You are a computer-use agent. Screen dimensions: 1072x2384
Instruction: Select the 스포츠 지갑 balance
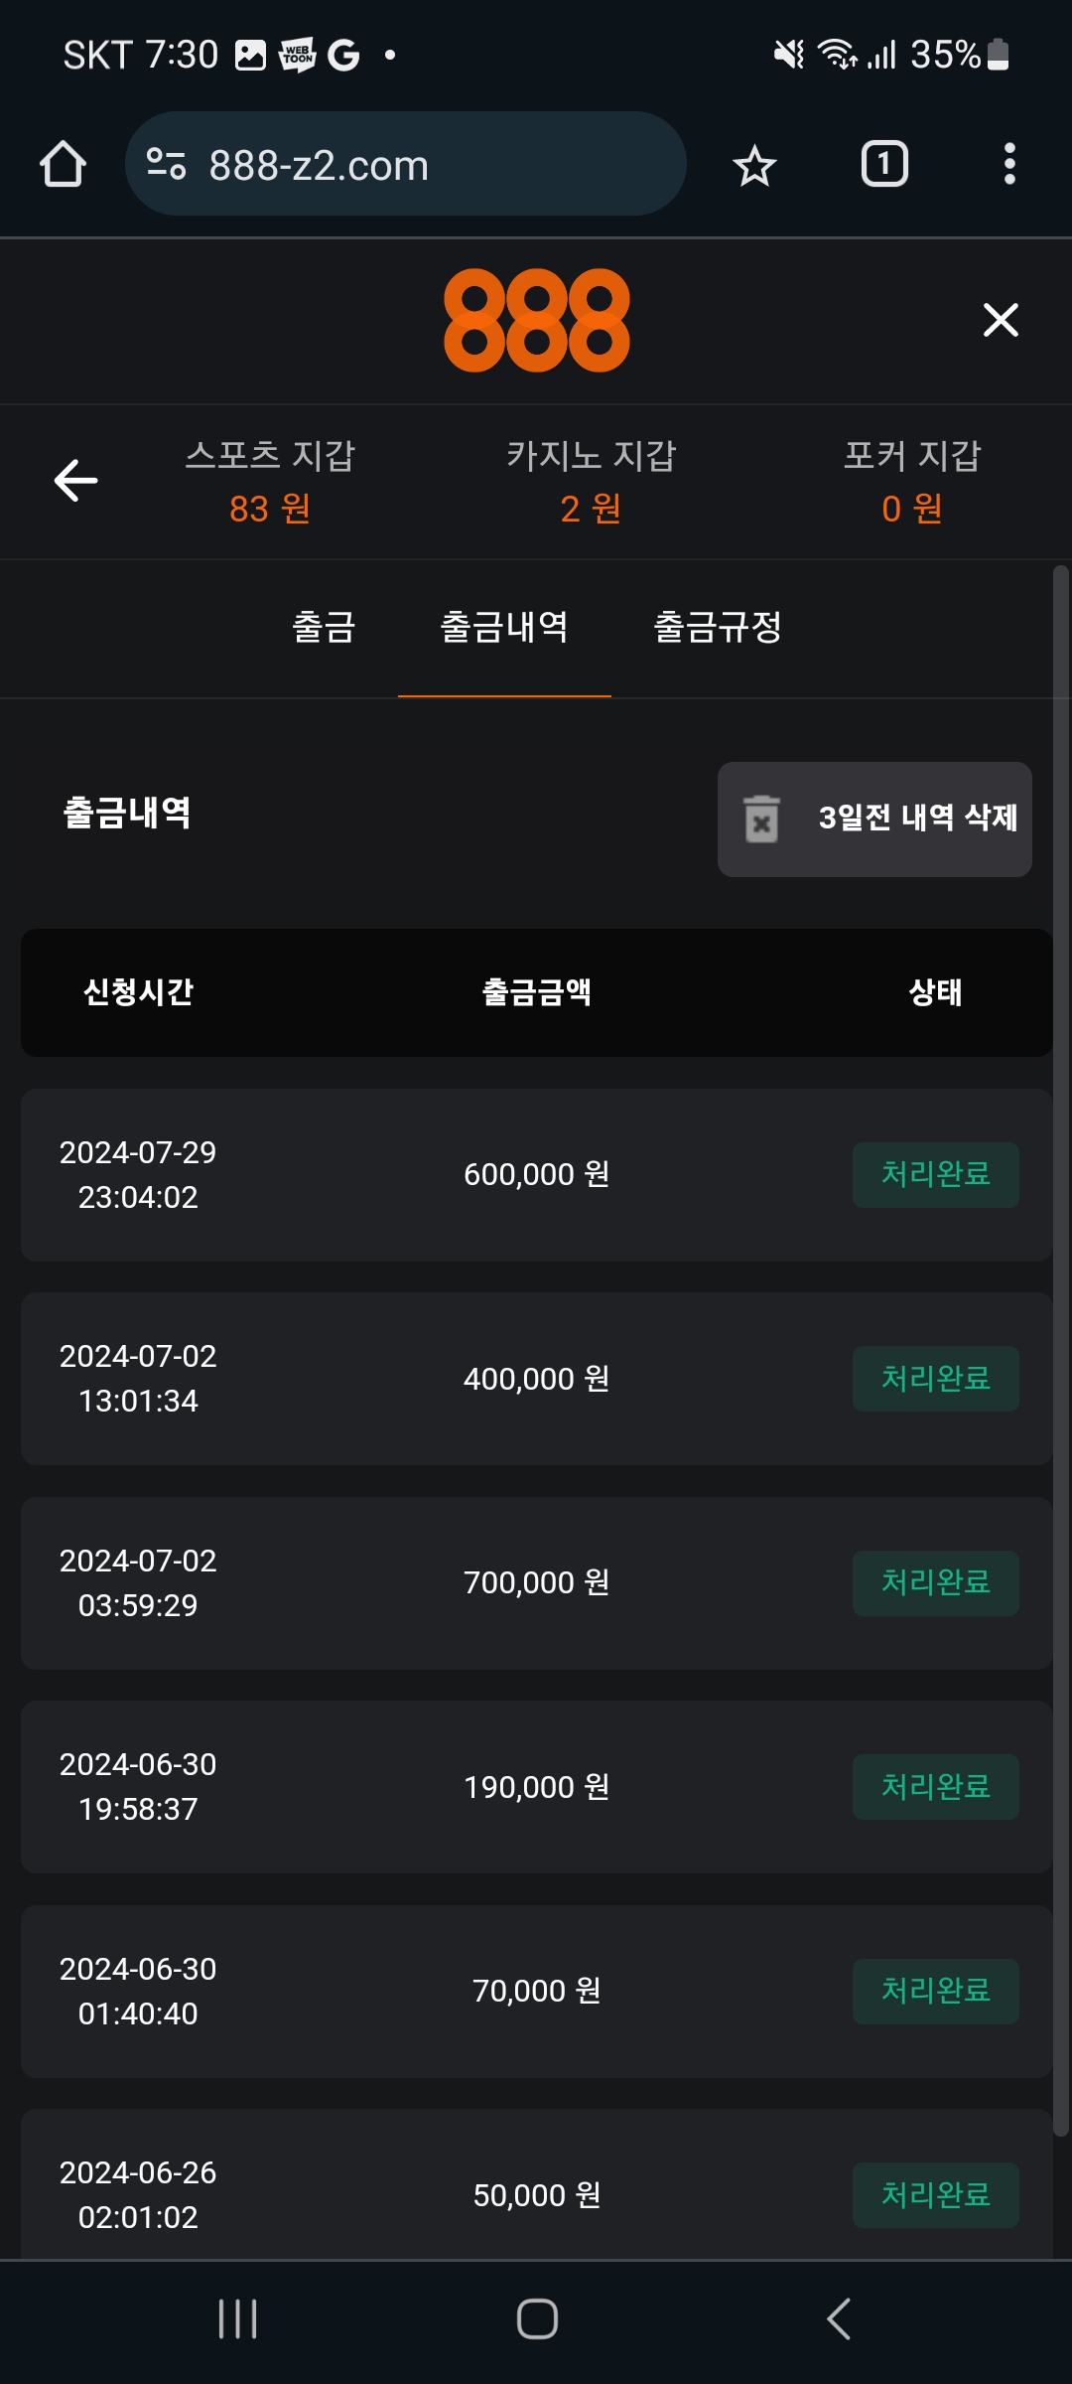tap(270, 482)
